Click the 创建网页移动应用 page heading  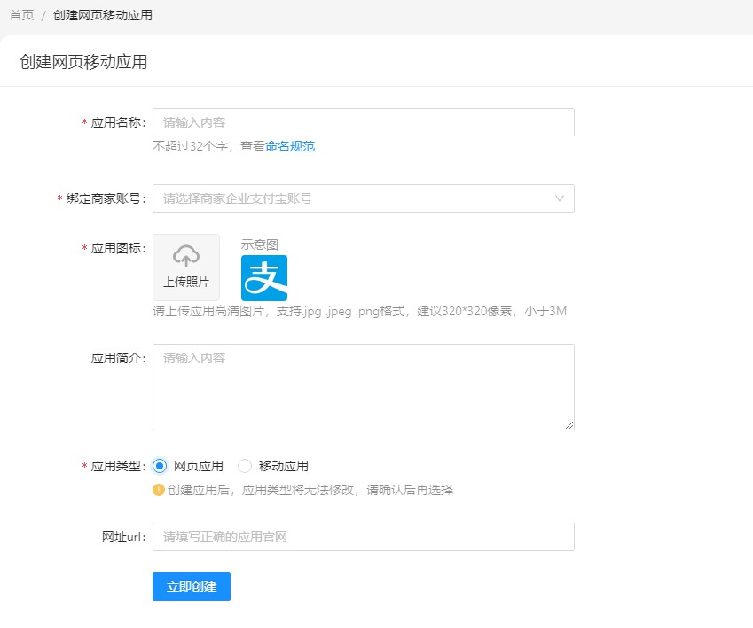(83, 62)
